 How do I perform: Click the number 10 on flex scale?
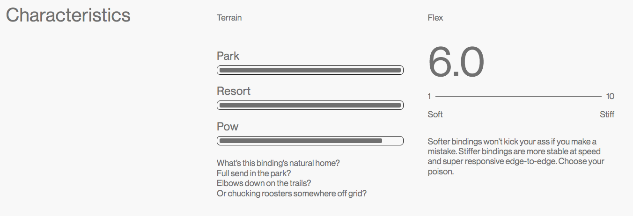610,97
